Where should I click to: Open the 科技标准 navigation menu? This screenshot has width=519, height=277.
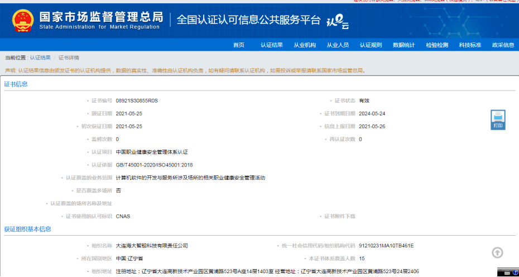[470, 45]
